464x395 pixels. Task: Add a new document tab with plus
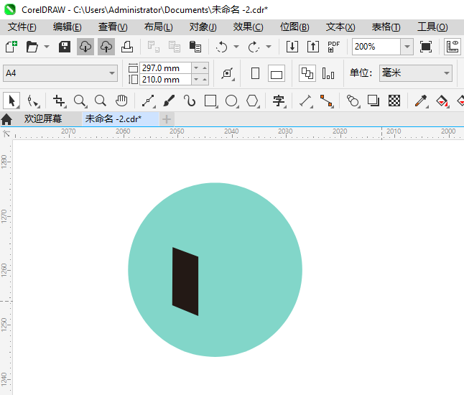tap(167, 119)
